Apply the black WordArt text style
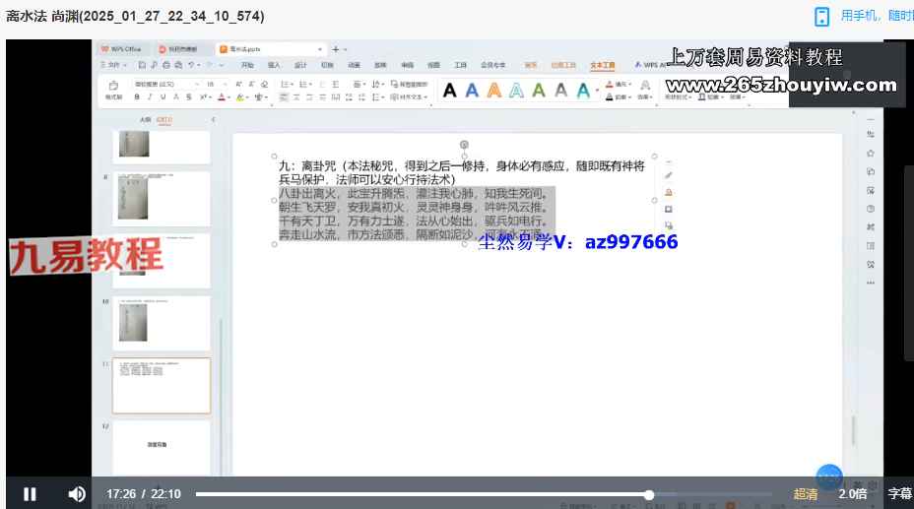 (x=449, y=91)
